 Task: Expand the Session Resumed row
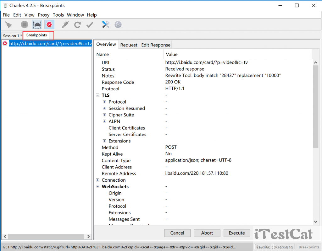104,108
